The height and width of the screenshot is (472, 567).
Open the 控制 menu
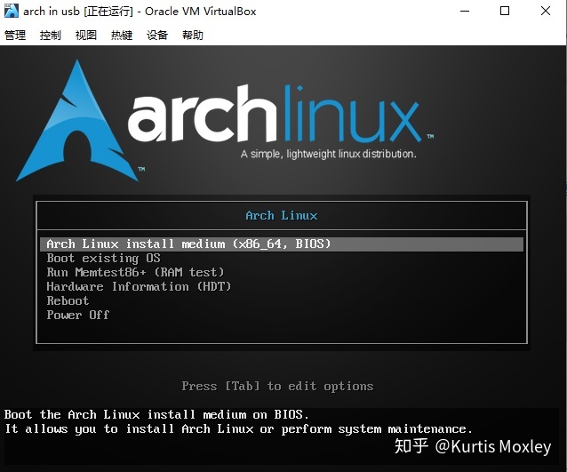pos(51,35)
